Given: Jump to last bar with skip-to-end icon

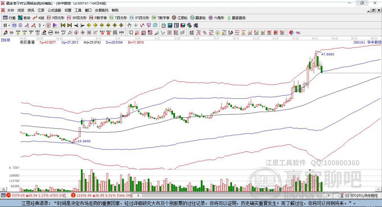Looking at the screenshot, I should pos(69,25).
